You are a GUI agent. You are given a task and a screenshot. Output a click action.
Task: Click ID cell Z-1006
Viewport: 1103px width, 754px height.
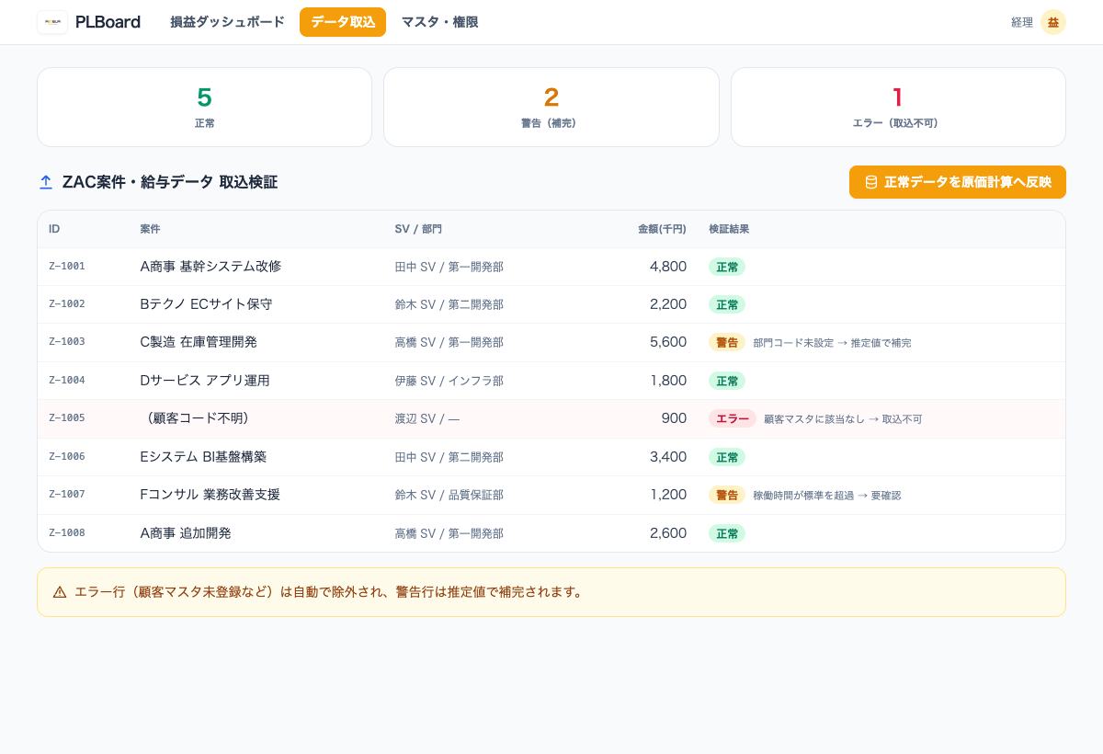(67, 457)
